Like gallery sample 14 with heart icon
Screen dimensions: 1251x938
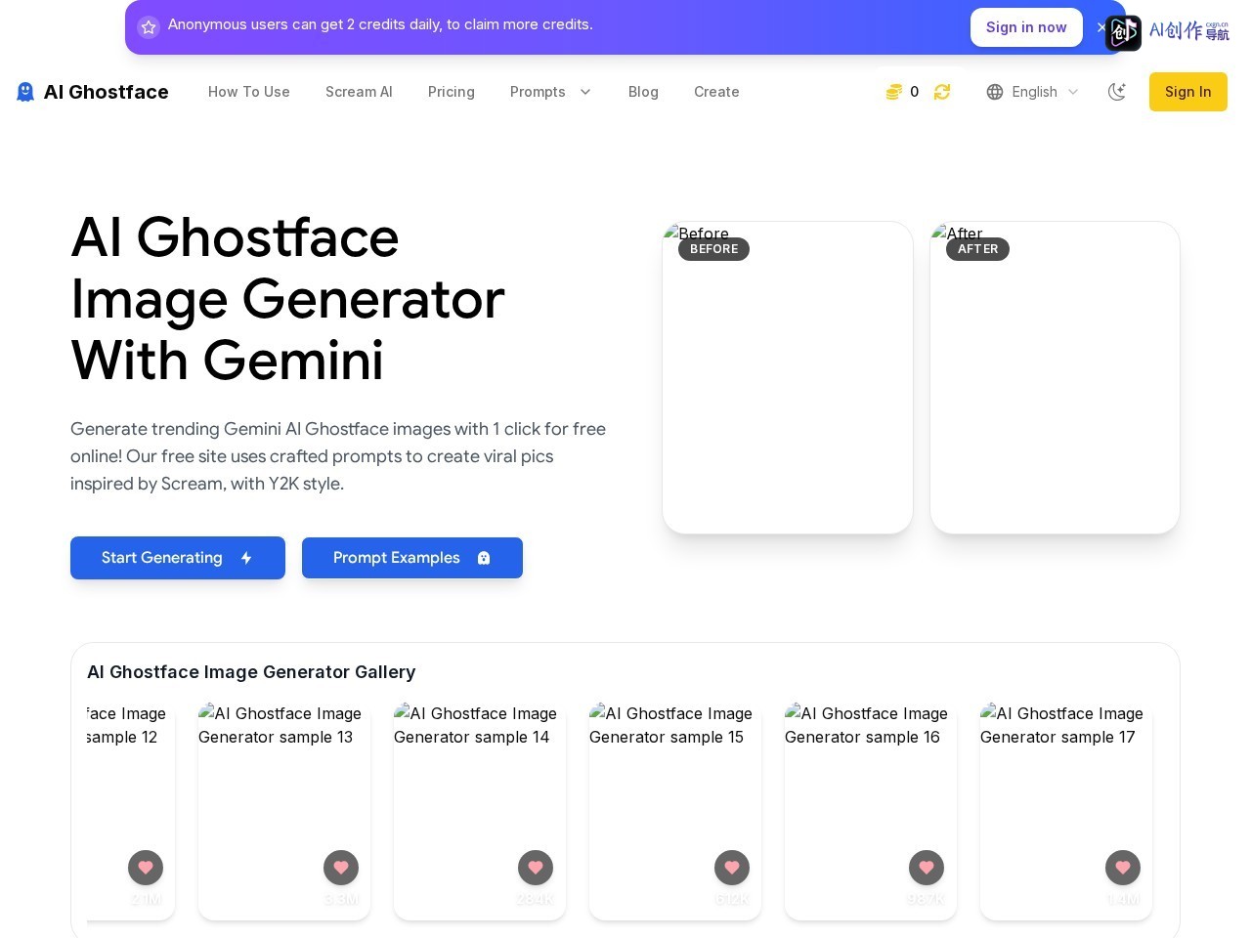pos(536,867)
